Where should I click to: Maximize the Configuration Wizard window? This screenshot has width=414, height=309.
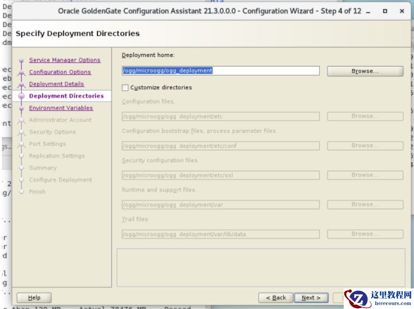tap(385, 11)
